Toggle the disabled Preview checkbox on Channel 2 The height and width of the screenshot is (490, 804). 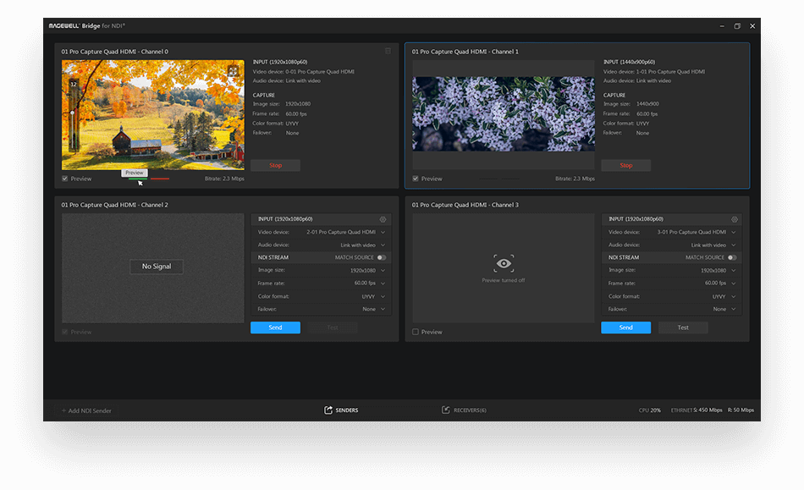pyautogui.click(x=64, y=332)
